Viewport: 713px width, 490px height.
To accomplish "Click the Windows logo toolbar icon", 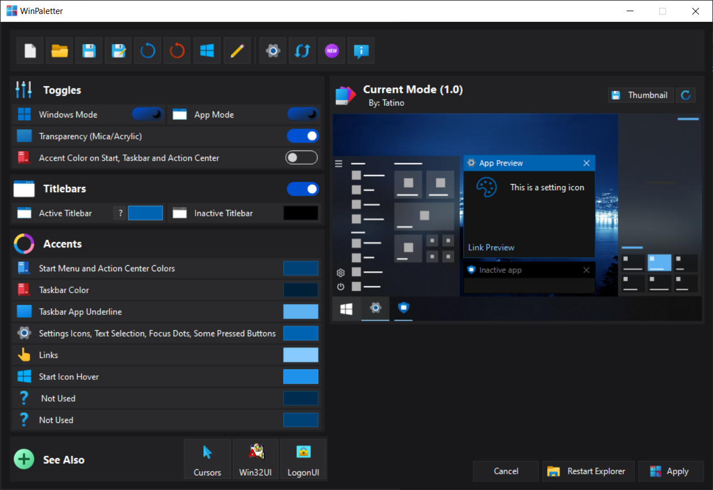I will (207, 51).
